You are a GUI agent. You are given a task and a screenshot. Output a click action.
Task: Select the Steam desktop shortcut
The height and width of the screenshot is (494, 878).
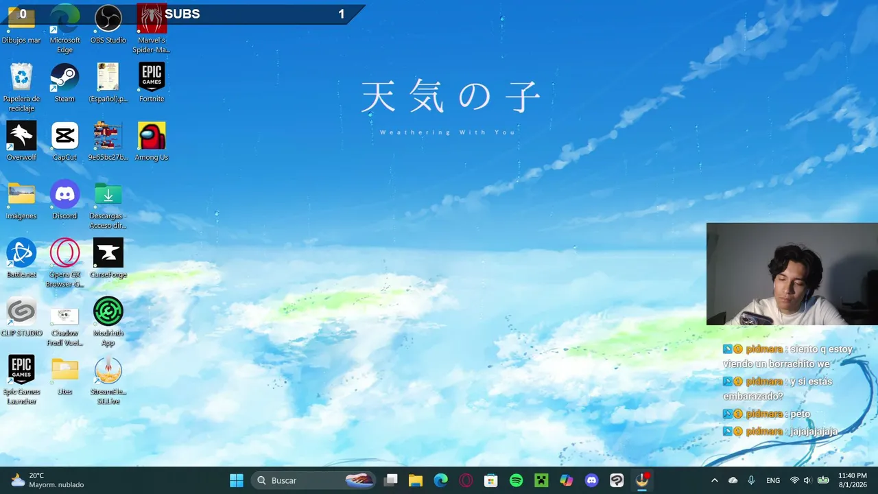pos(64,83)
